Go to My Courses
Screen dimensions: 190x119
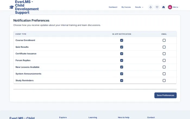pyautogui.click(x=126, y=7)
